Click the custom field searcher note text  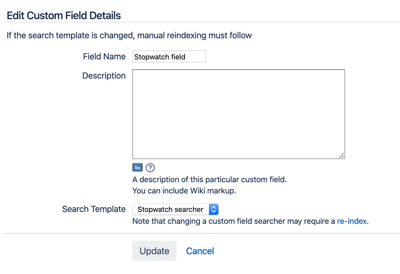pos(234,221)
